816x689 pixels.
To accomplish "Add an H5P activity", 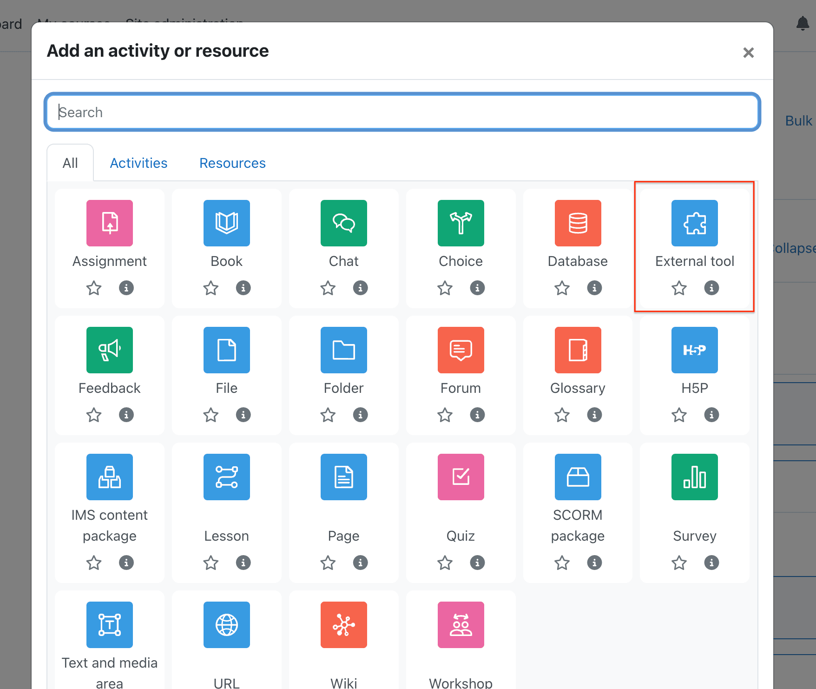I will pyautogui.click(x=695, y=350).
